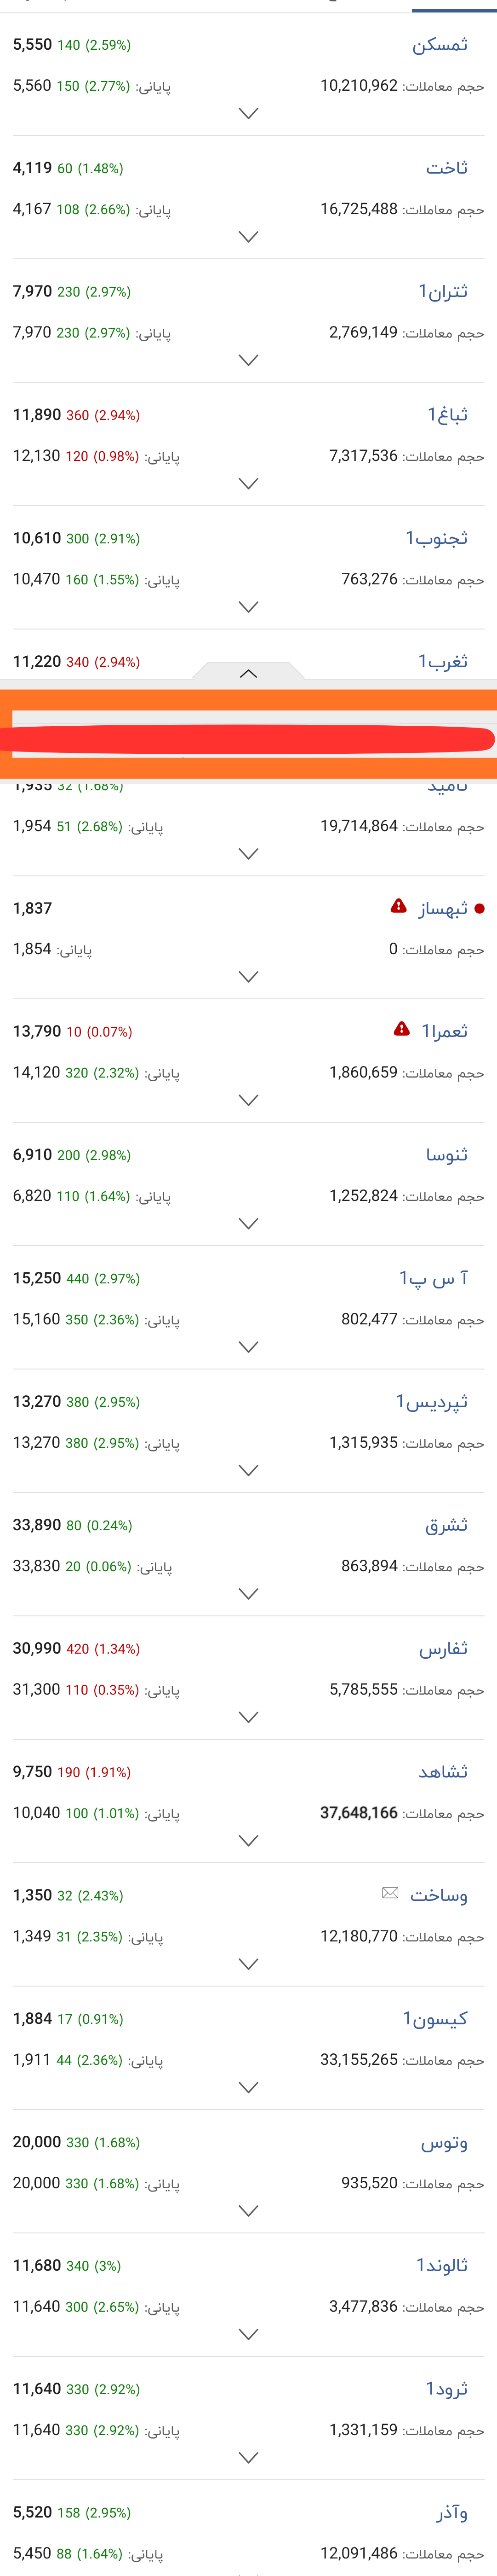Open the ثپردیس1 stock symbol
Image resolution: width=497 pixels, height=2576 pixels.
pyautogui.click(x=431, y=1401)
